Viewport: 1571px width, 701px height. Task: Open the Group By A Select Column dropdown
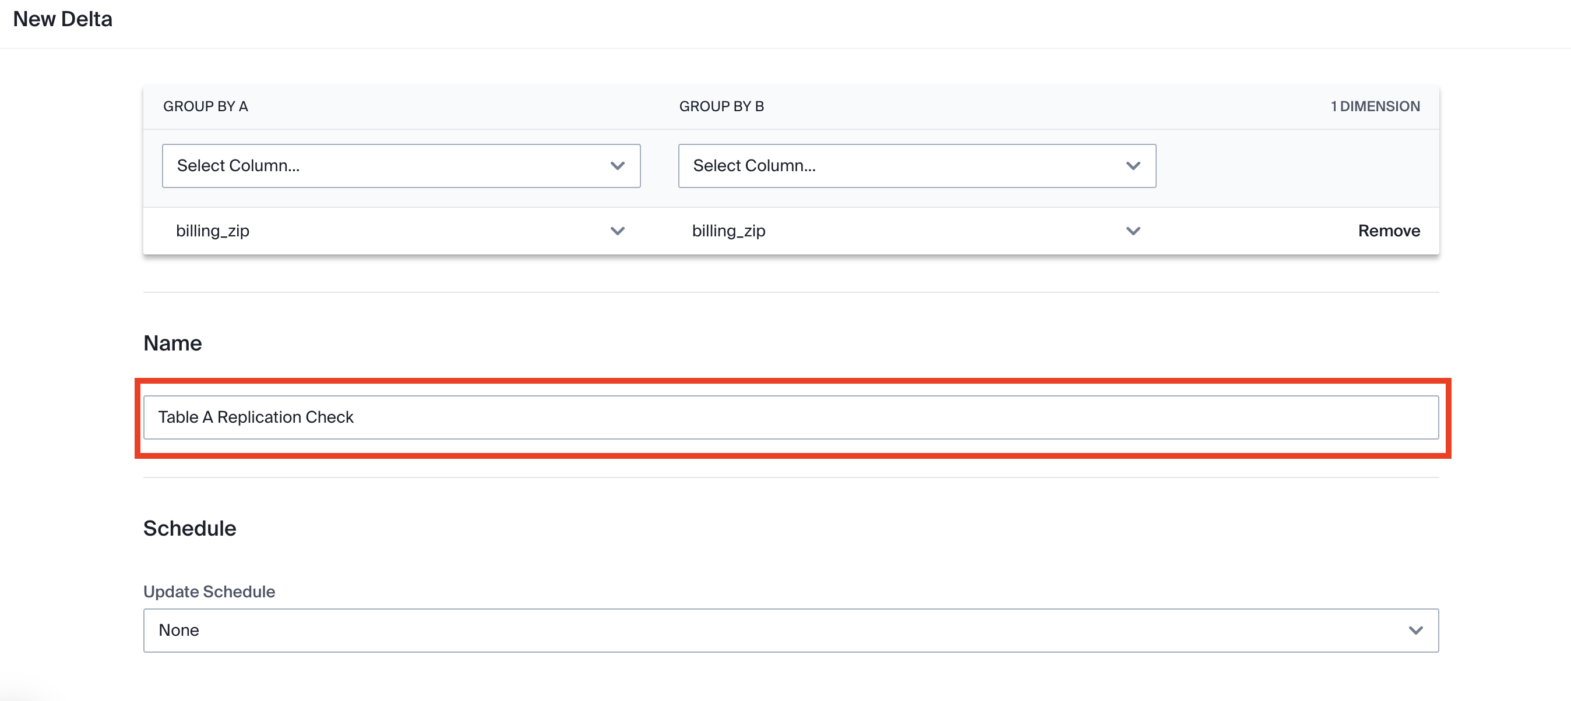[401, 166]
